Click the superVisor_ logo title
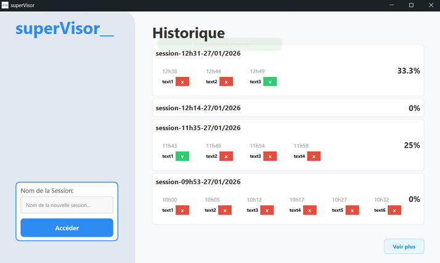440x263 pixels. [65, 28]
